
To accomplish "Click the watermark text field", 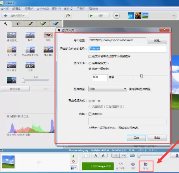I will coord(127,121).
